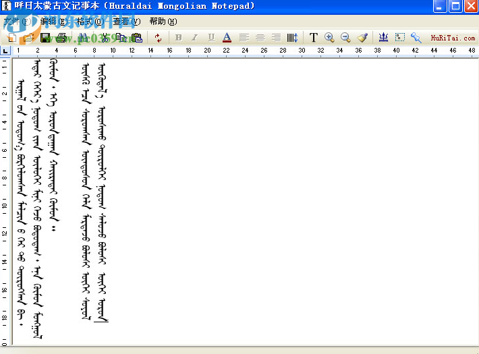
Task: Click the blue pushpin icon
Action: 416,38
